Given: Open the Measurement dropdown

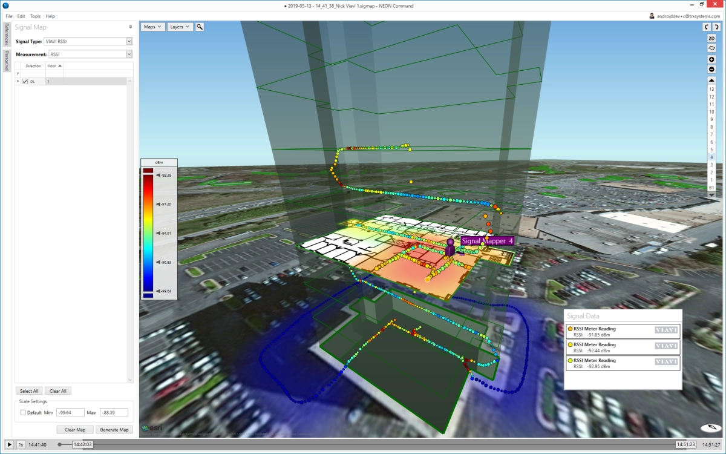Looking at the screenshot, I should click(129, 54).
